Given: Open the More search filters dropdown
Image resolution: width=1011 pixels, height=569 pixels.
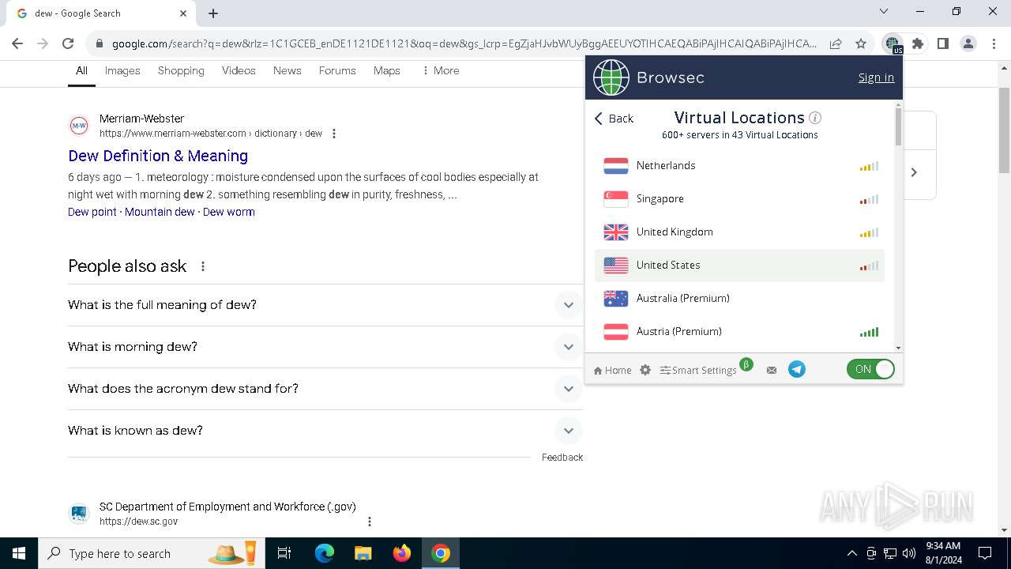Looking at the screenshot, I should [440, 70].
